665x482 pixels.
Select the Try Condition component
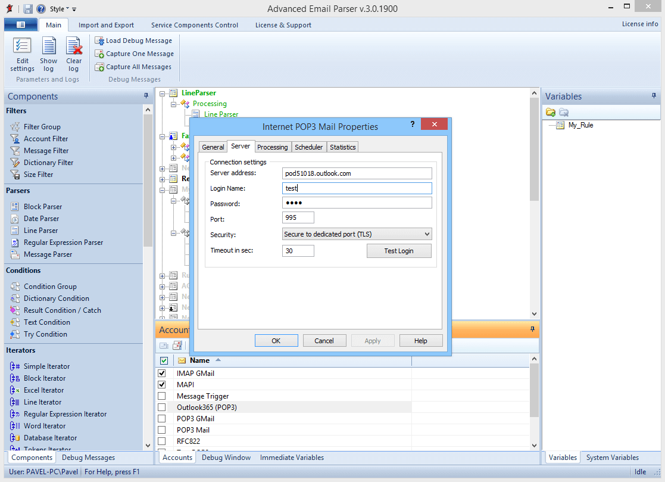(39, 334)
